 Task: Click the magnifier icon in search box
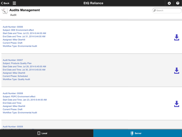[155, 11]
